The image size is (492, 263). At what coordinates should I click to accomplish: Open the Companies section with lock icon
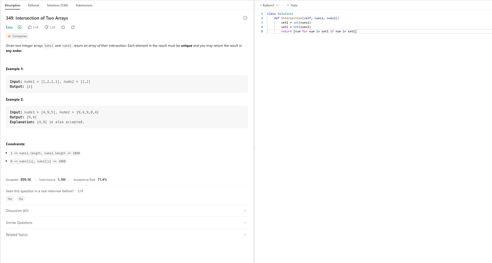(17, 36)
